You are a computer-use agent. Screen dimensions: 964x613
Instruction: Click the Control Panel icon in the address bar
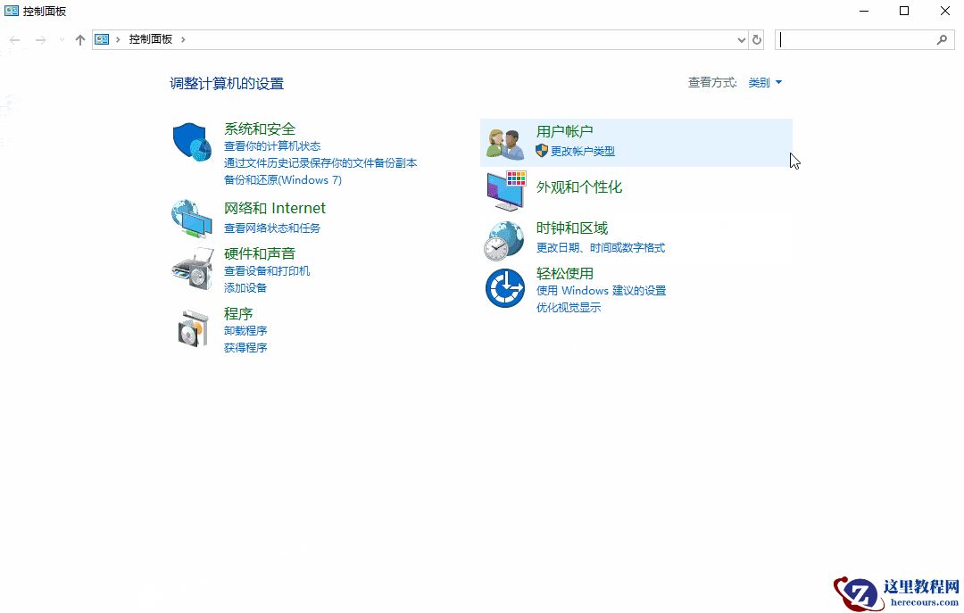click(103, 39)
